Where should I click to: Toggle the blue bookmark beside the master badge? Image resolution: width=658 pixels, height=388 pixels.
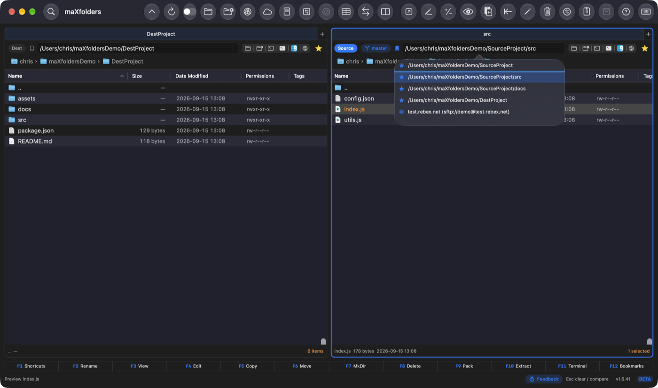point(397,48)
